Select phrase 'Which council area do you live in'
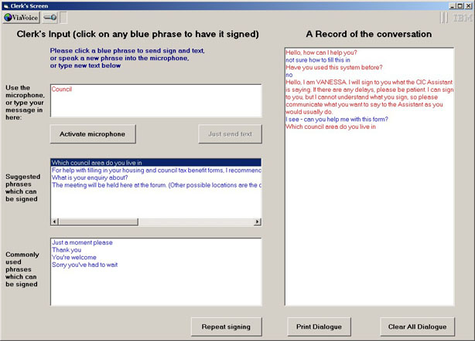Viewport: 475px width, 341px height. pyautogui.click(x=156, y=163)
